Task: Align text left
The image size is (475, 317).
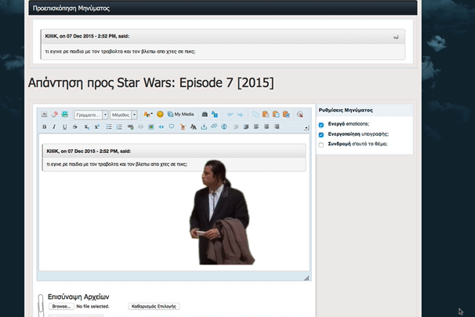Action: [x=256, y=126]
